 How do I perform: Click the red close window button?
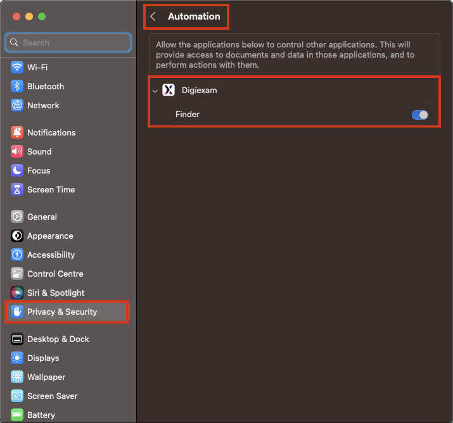(16, 16)
